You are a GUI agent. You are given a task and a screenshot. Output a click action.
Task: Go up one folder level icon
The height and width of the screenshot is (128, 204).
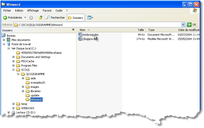coord(41,18)
